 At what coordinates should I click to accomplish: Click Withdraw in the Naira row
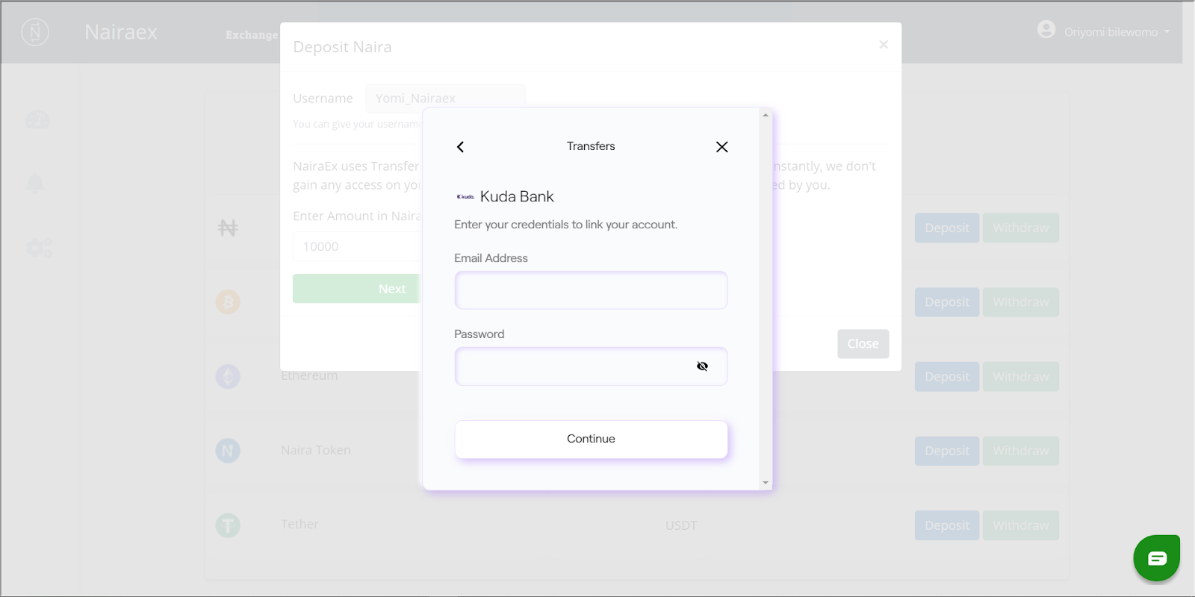(1020, 228)
